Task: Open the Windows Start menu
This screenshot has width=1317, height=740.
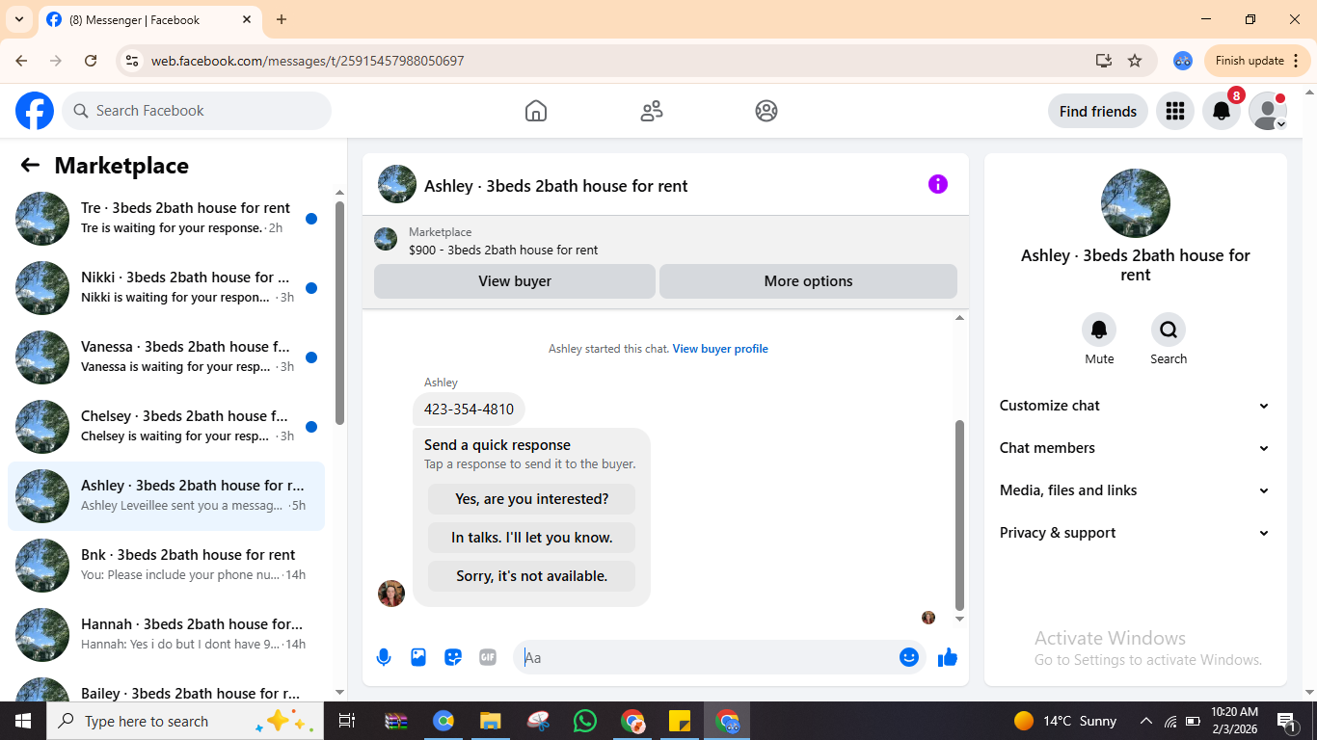Action: (x=23, y=721)
